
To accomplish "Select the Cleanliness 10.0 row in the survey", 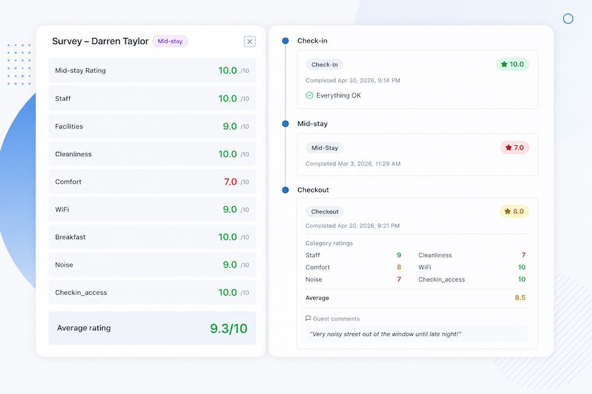I will 152,154.
